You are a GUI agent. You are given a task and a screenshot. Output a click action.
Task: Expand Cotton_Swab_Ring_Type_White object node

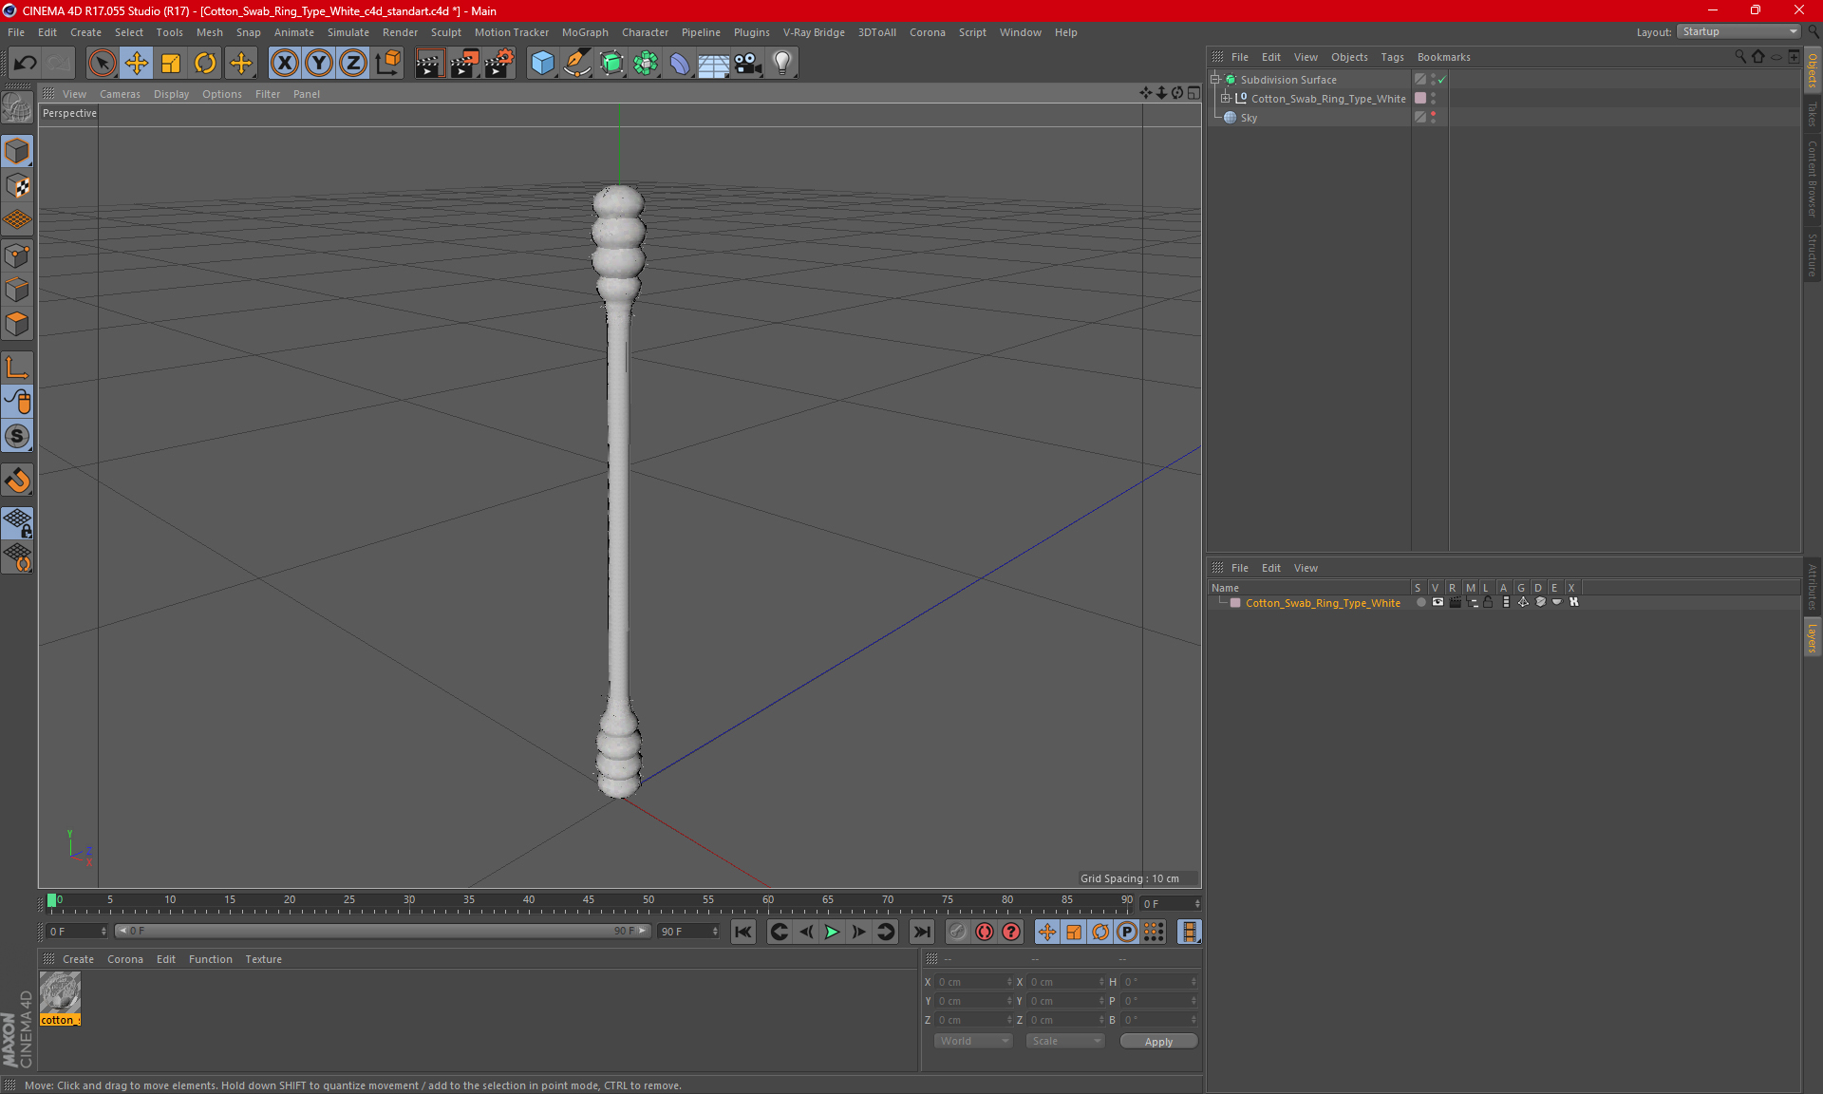[1226, 98]
